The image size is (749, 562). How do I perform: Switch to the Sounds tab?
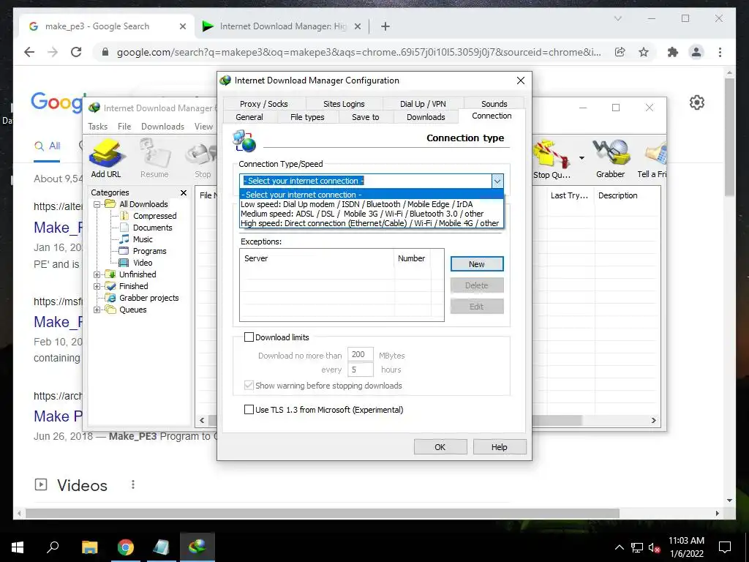(x=494, y=104)
